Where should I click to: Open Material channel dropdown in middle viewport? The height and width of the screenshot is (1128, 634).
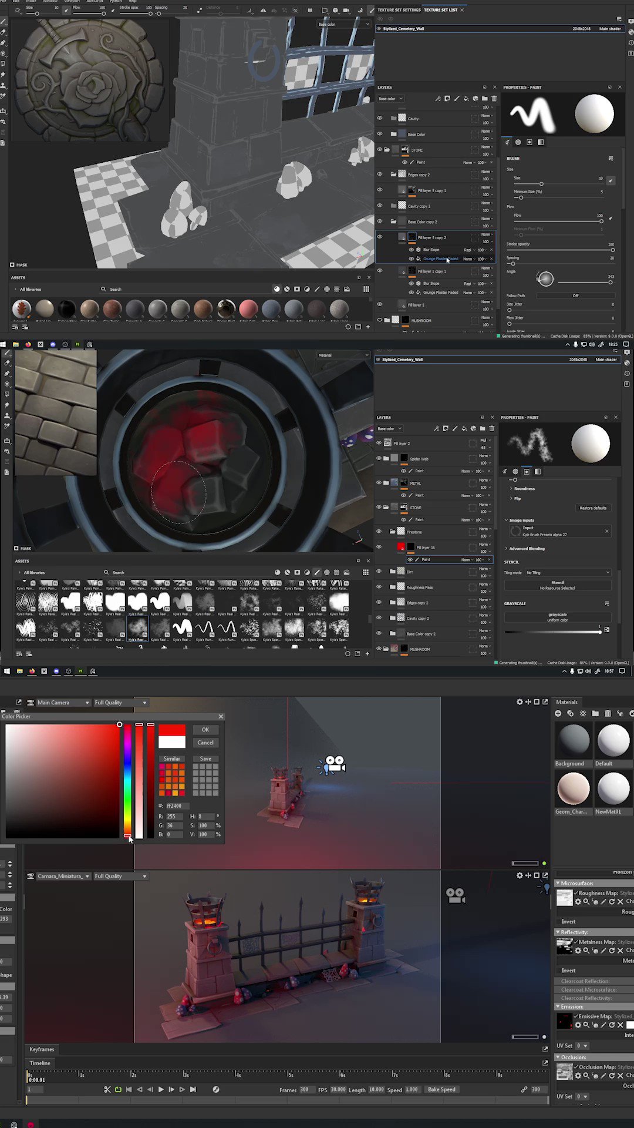(x=343, y=355)
